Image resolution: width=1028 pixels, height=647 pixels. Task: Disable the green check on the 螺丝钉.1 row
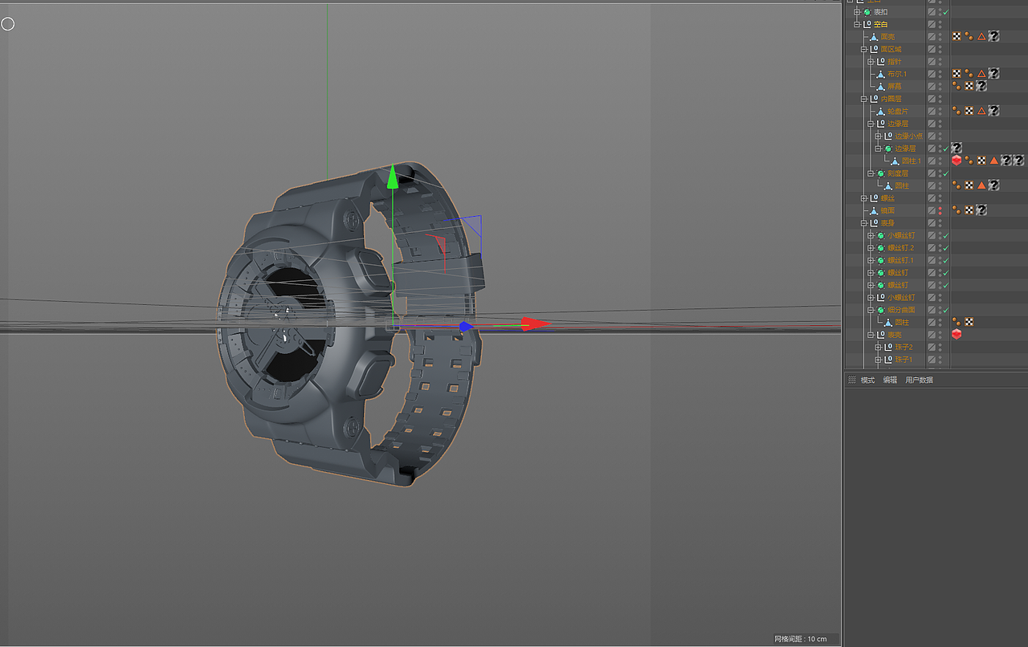click(946, 260)
